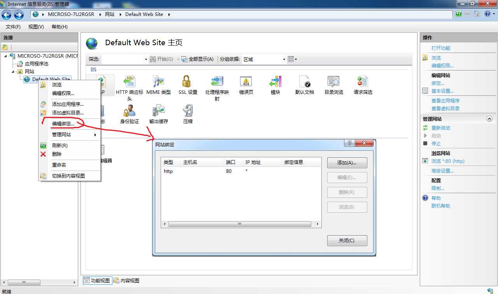Viewport: 498px width, 294px height.
Task: Open the 错误页 feature icon
Action: 246,85
